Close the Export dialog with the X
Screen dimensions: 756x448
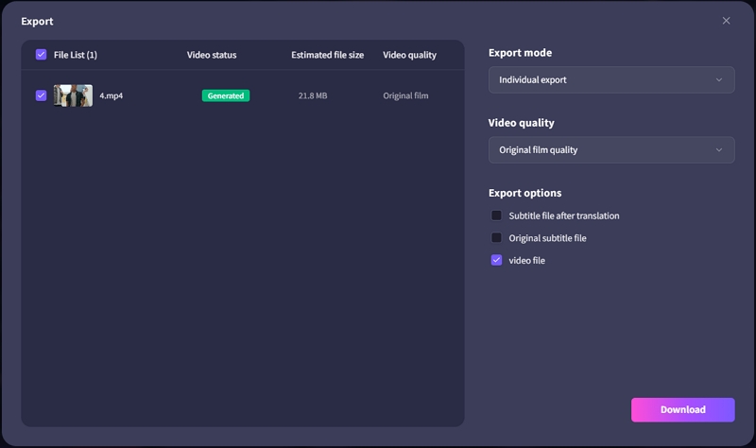[x=726, y=21]
